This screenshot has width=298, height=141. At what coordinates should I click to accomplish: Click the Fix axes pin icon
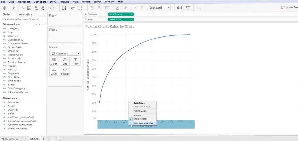141,8
